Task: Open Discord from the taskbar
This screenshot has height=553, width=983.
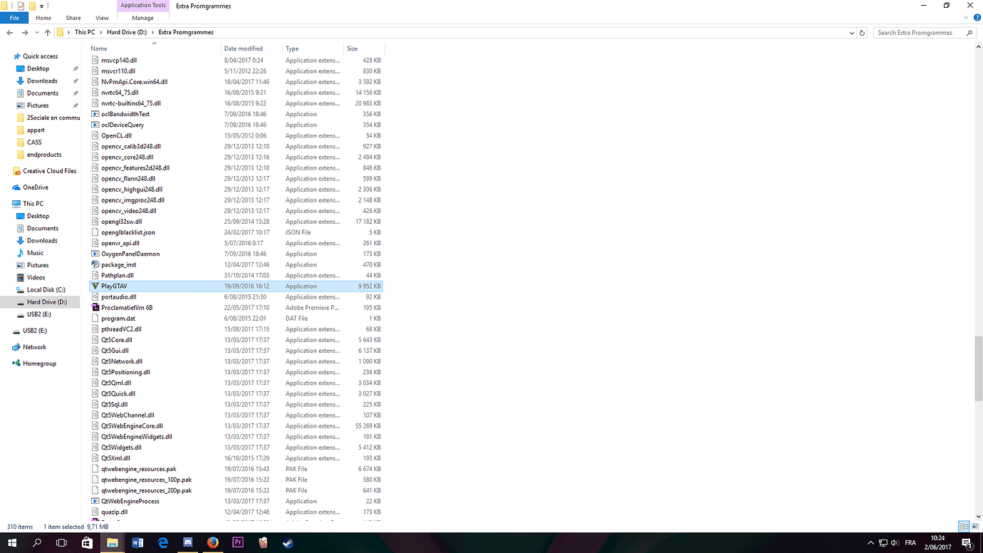Action: [x=188, y=543]
